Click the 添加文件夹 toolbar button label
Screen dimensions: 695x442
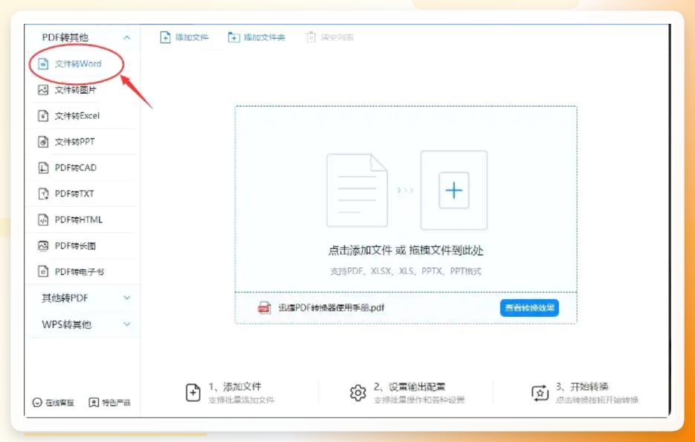point(265,37)
